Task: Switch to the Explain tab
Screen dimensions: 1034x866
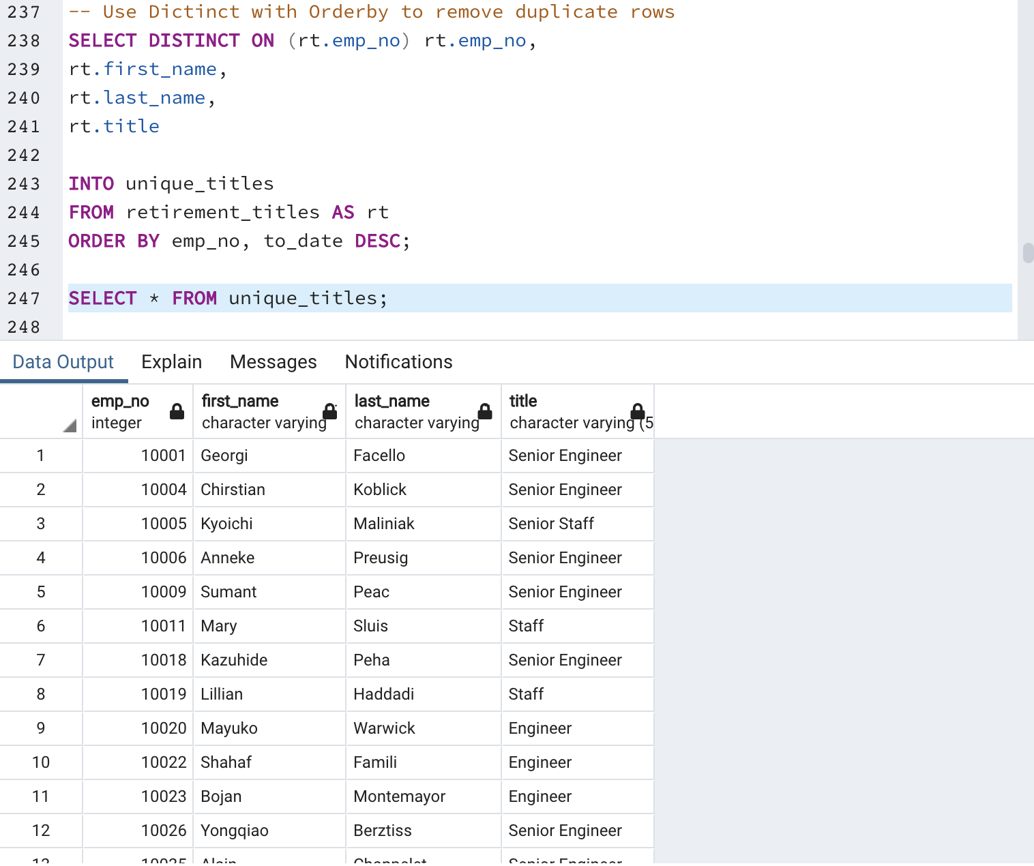Action: [171, 362]
